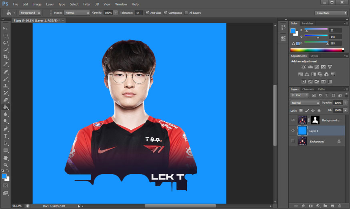Select the Clone Stamp tool
350x209 pixels.
pyautogui.click(x=6, y=86)
